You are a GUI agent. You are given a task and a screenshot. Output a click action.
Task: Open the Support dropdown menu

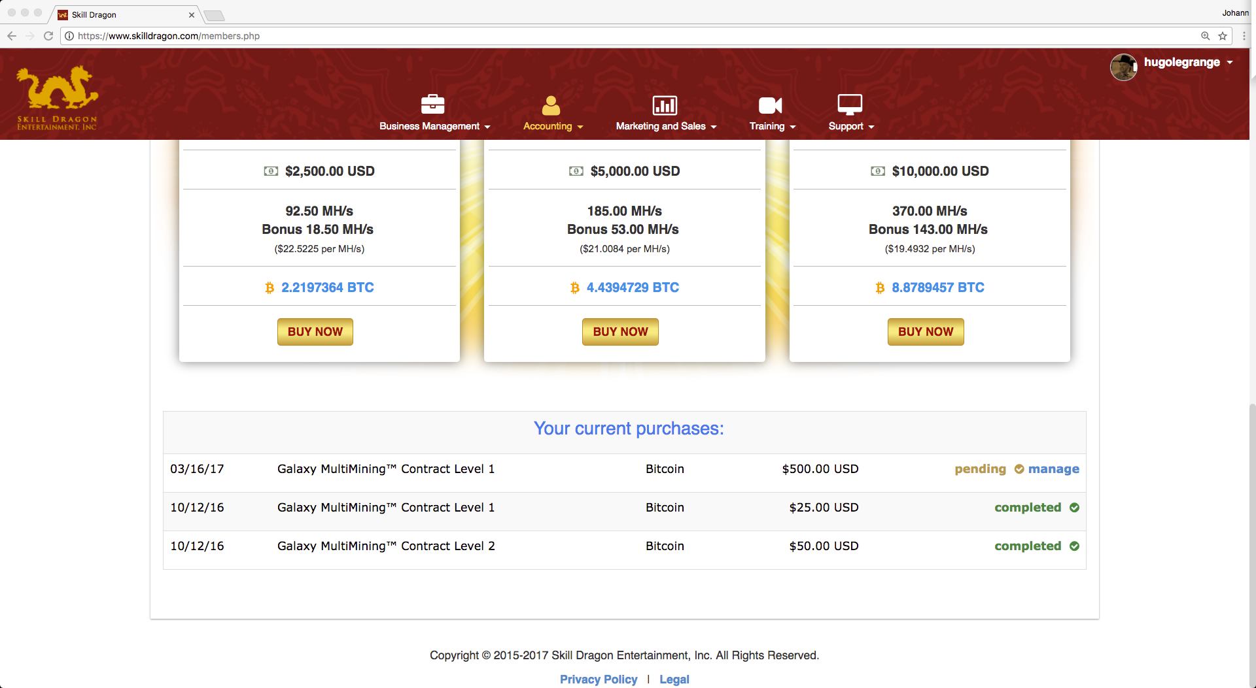tap(851, 126)
